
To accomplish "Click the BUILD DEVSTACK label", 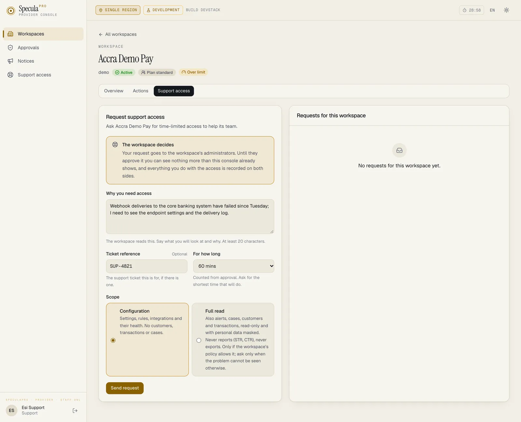I will 203,10.
